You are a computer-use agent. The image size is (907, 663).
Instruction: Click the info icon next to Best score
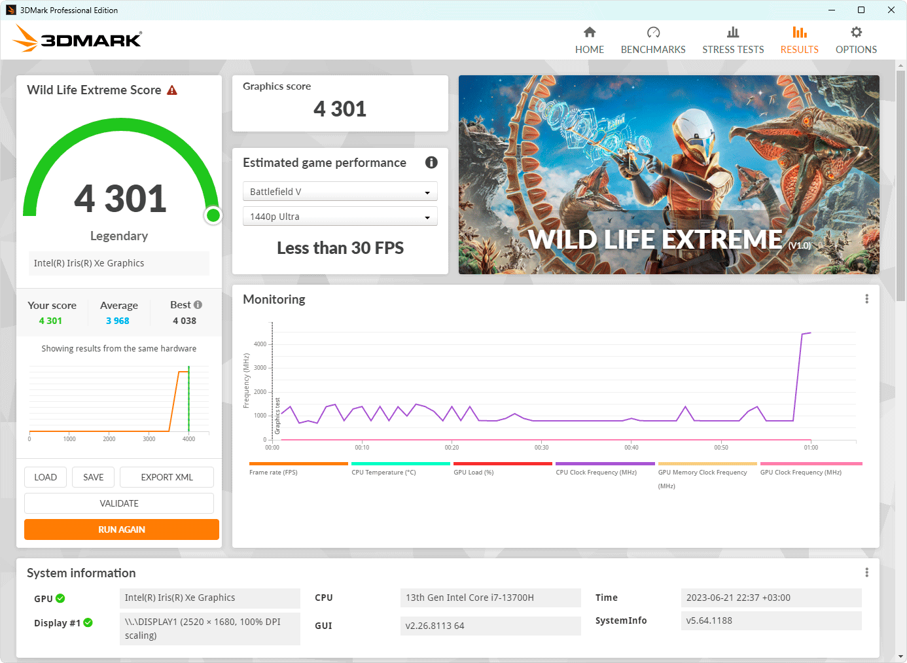[198, 305]
